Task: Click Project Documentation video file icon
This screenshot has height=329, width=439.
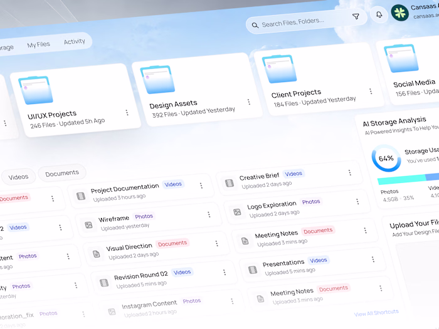Action: pyautogui.click(x=81, y=196)
